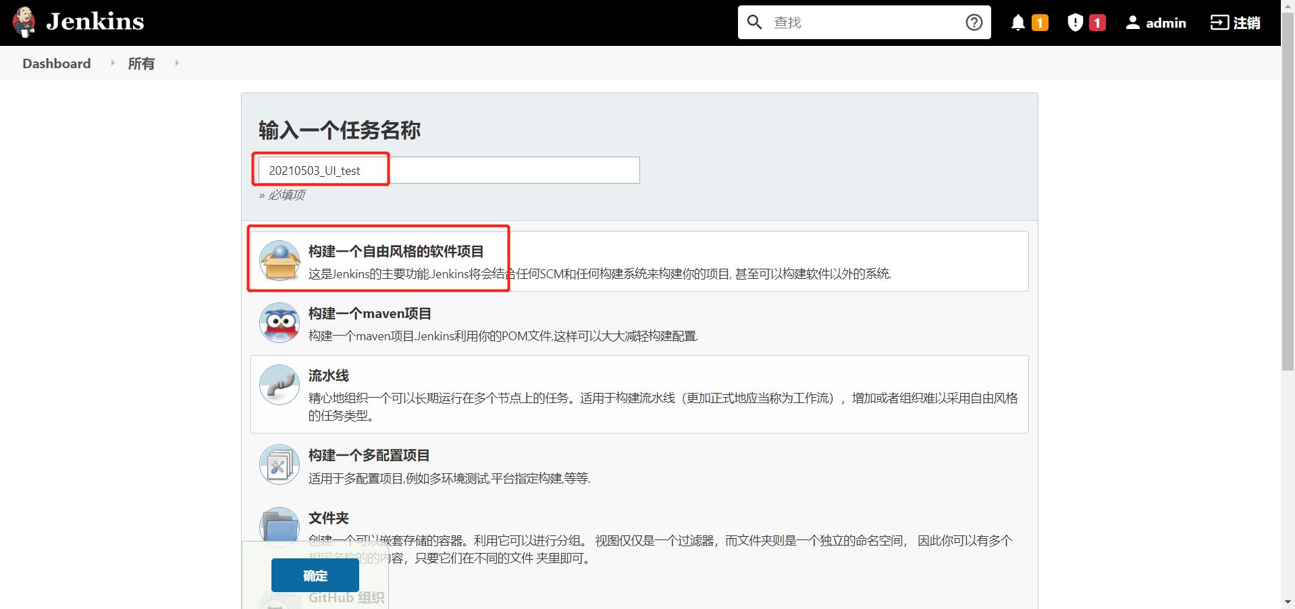Viewport: 1295px width, 609px height.
Task: Select the maven owl icon
Action: [280, 323]
